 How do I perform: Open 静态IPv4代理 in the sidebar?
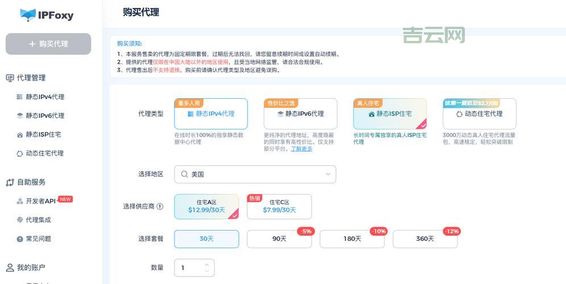pos(45,97)
